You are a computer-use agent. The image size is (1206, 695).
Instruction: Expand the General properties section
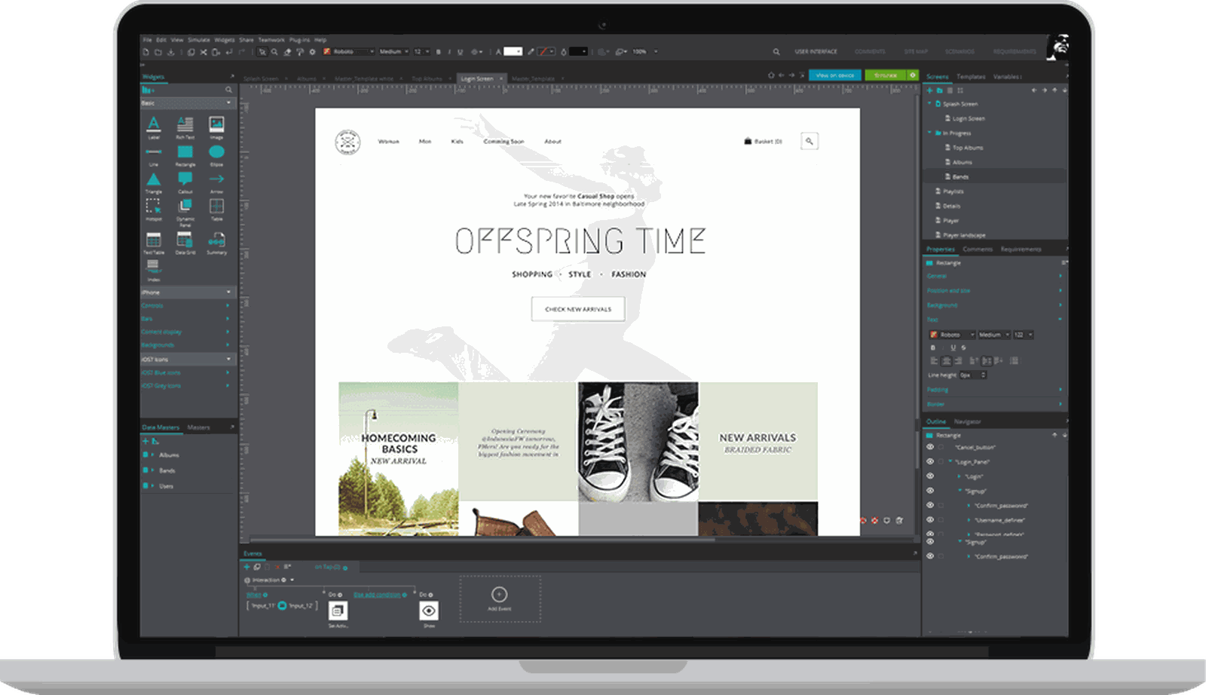[x=995, y=277]
